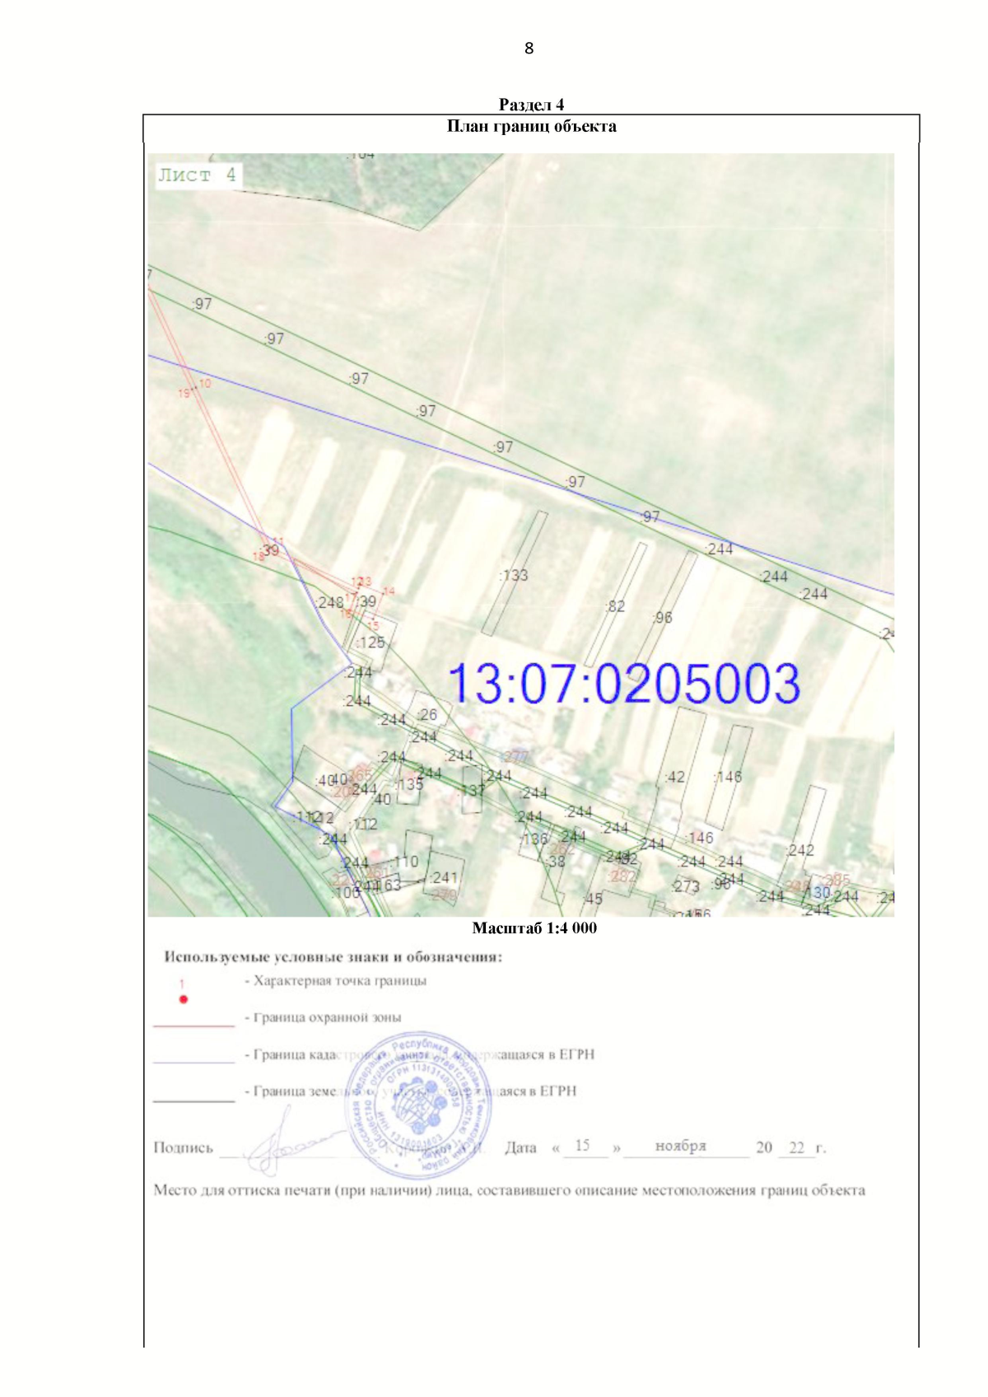Click parcel label :133 on map
The width and height of the screenshot is (988, 1397).
click(x=514, y=575)
